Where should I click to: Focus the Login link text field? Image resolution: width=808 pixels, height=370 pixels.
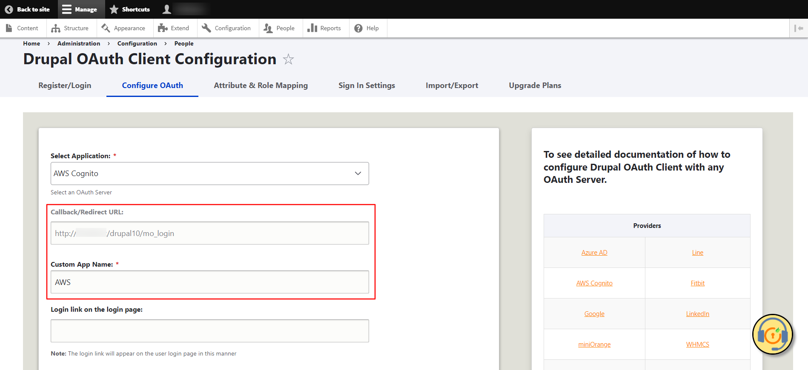[x=209, y=331]
